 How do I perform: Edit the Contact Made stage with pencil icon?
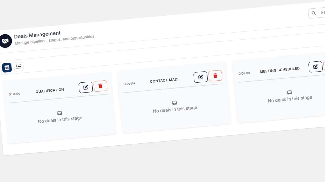tap(200, 77)
